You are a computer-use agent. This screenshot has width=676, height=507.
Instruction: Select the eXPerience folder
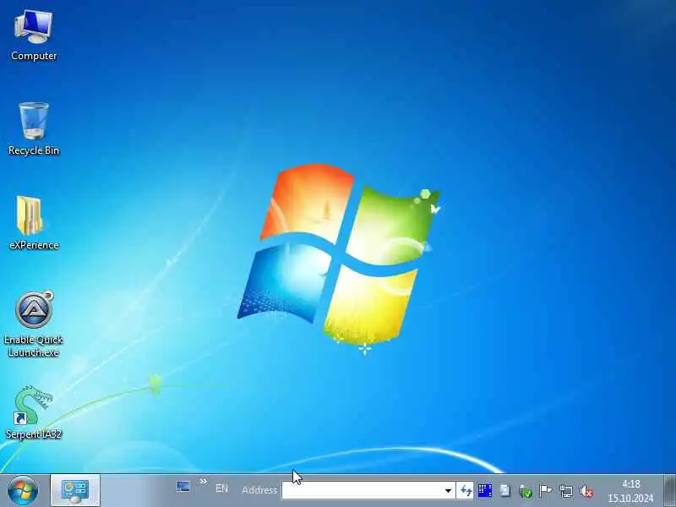(x=34, y=223)
